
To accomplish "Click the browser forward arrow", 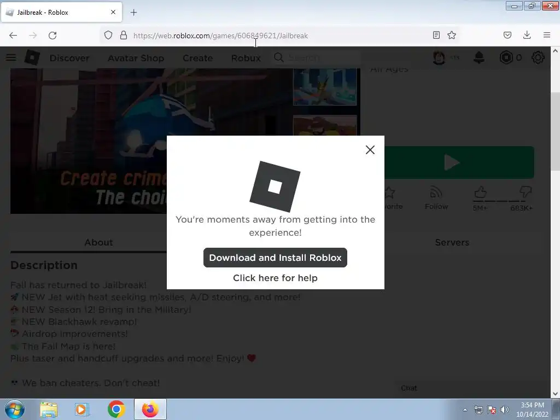I will [x=33, y=36].
